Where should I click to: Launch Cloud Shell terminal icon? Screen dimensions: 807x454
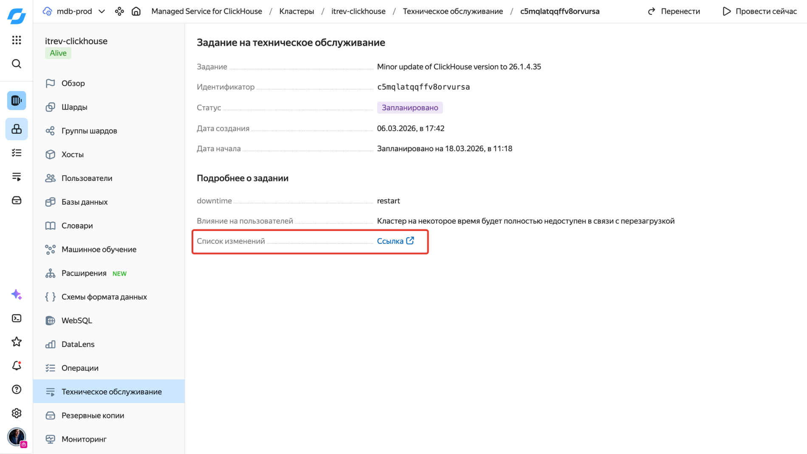[16, 318]
